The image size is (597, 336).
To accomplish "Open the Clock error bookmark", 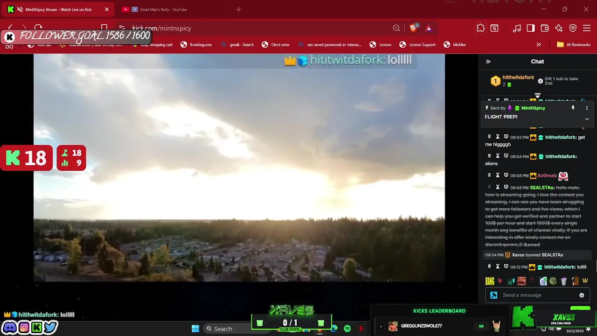I will 276,45.
